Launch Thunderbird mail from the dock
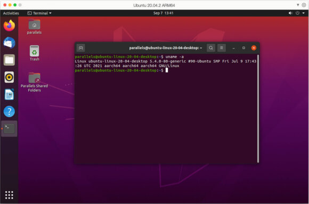The image size is (309, 204). coord(9,43)
